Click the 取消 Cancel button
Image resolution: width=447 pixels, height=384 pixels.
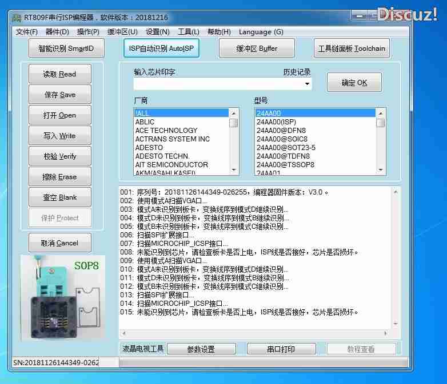[60, 243]
